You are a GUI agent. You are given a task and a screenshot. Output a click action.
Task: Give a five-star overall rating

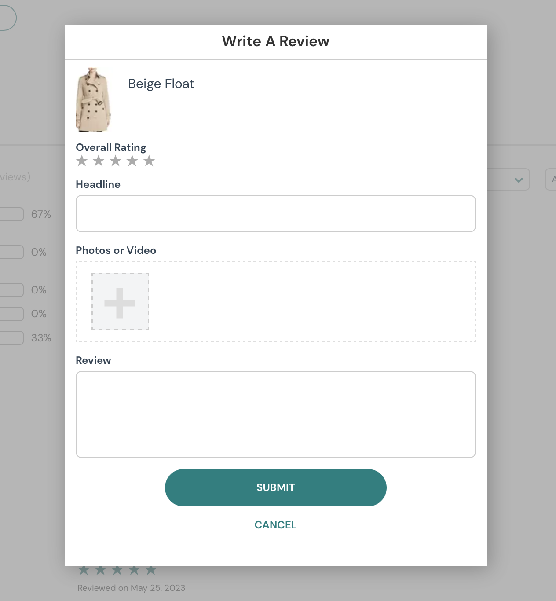pyautogui.click(x=149, y=161)
